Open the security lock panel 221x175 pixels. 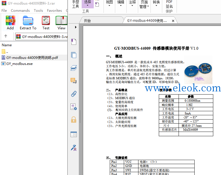pyautogui.click(x=74, y=120)
